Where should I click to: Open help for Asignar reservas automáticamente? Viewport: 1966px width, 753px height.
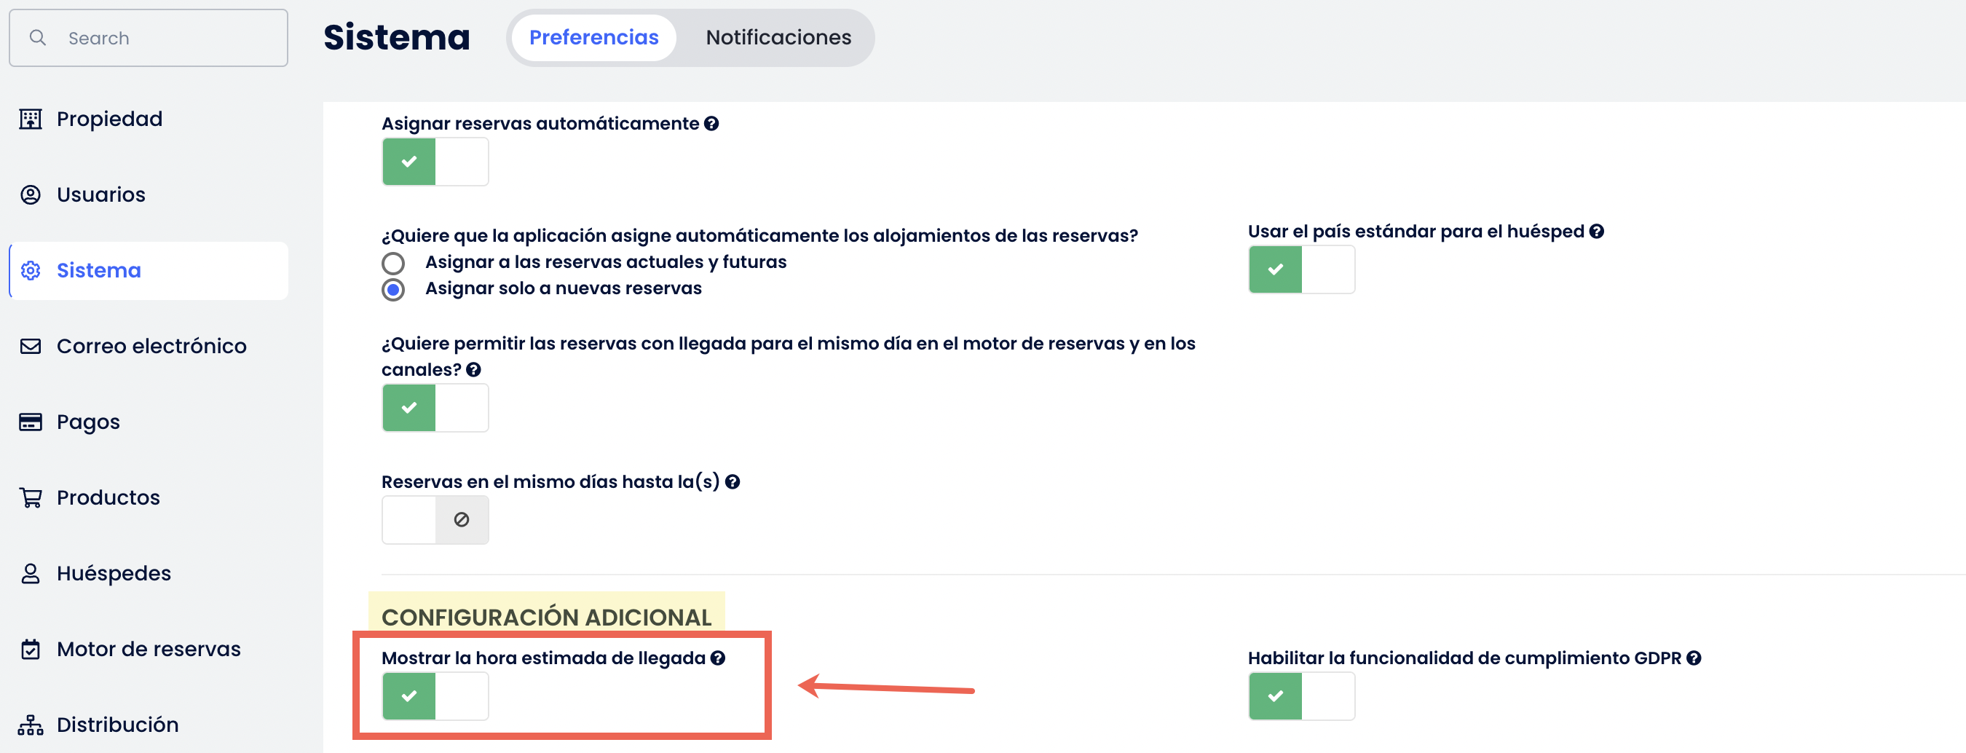[x=711, y=124]
